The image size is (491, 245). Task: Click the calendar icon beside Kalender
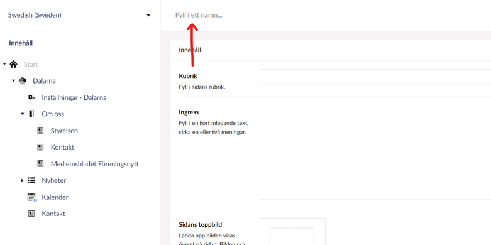32,197
